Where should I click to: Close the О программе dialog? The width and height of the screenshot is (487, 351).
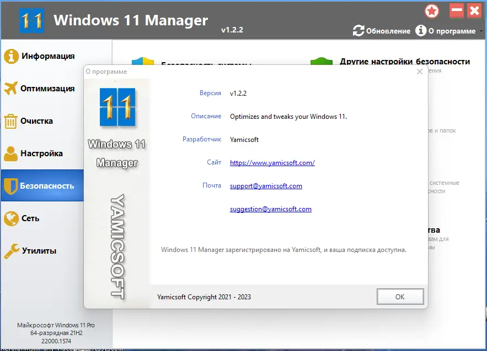tap(420, 72)
